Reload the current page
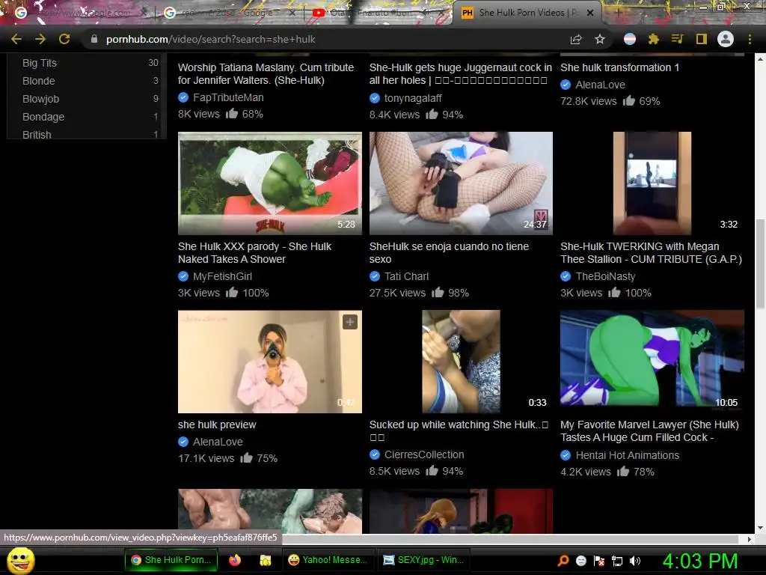 tap(64, 39)
